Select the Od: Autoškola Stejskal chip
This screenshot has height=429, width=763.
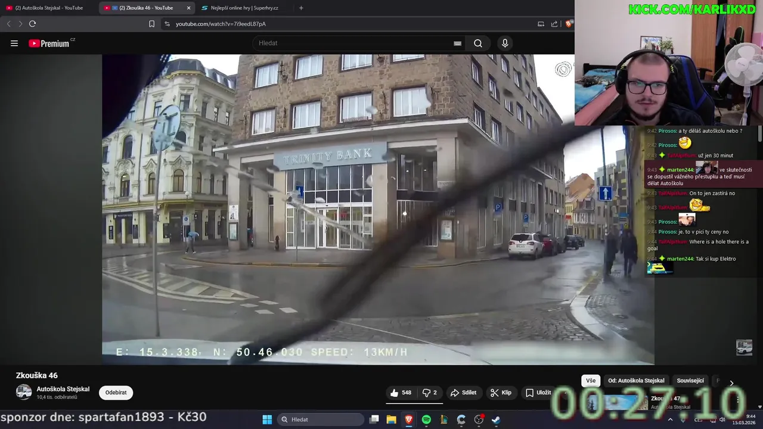tap(636, 381)
